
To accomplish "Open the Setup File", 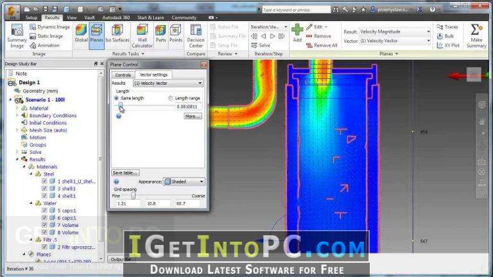I will [224, 46].
